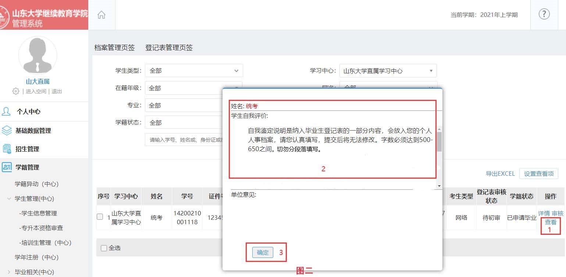Click the home icon in top bar
Viewport: 566px width, 277px height.
[x=102, y=15]
